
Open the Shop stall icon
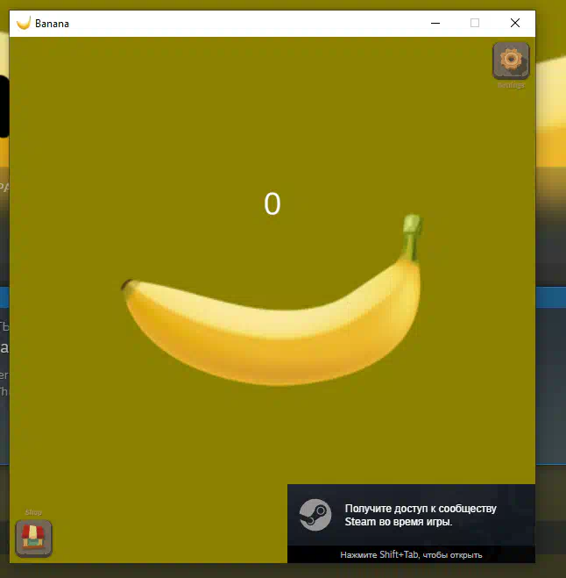click(x=34, y=538)
